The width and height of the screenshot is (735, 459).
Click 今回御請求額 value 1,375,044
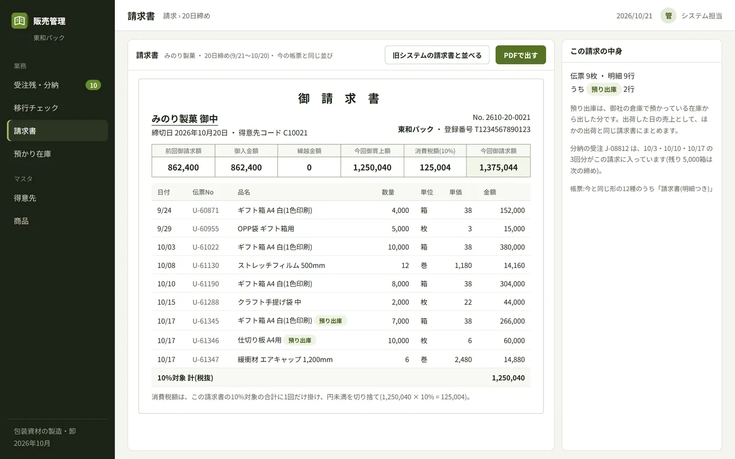[x=498, y=168]
